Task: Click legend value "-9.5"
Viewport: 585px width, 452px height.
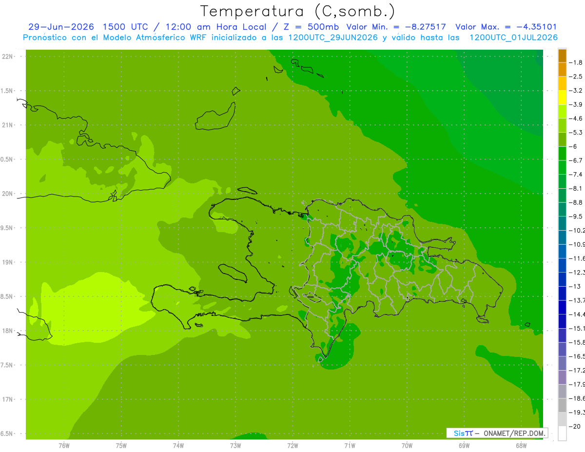Action: tap(576, 216)
